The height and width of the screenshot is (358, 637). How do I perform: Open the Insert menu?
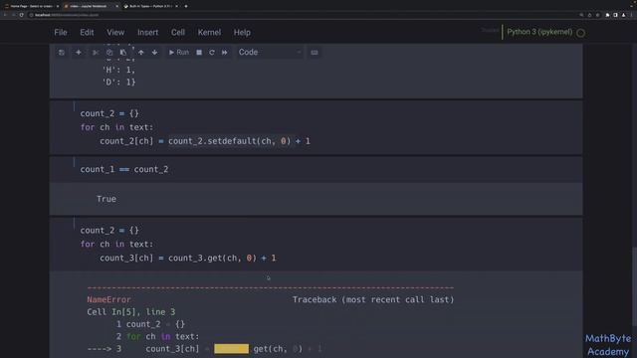[x=148, y=33]
